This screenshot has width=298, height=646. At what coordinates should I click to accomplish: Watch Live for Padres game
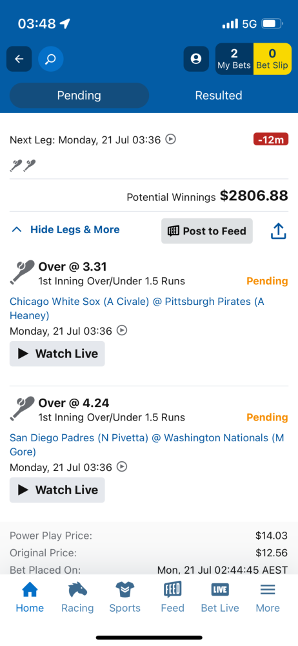point(57,490)
